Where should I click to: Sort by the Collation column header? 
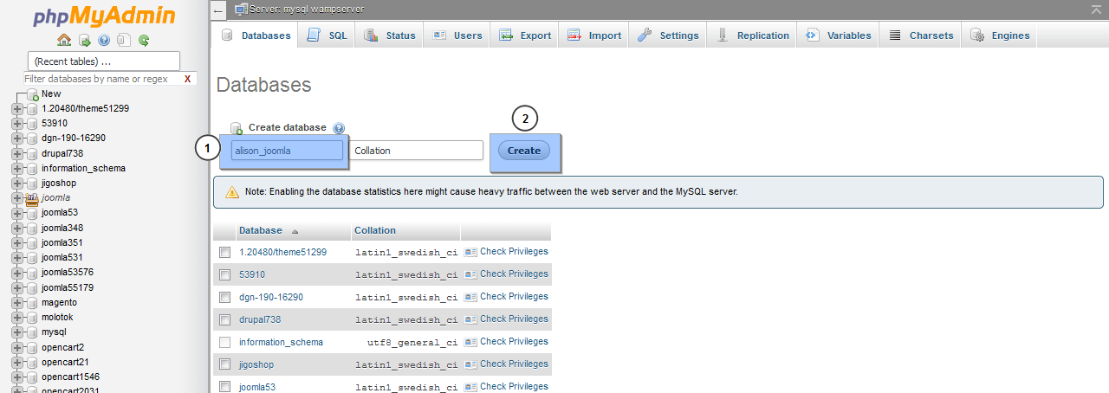(375, 230)
